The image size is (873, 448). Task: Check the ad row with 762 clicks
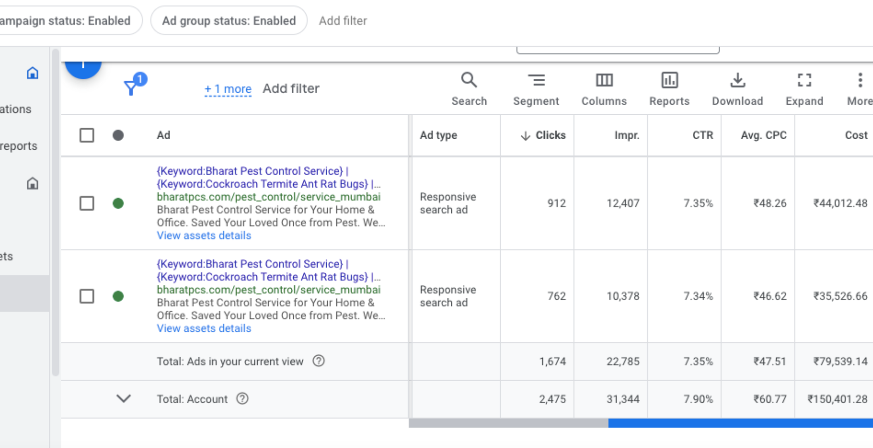point(87,296)
